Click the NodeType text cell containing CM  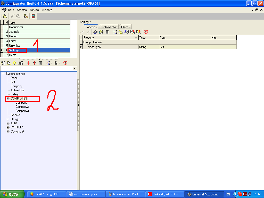click(185, 47)
